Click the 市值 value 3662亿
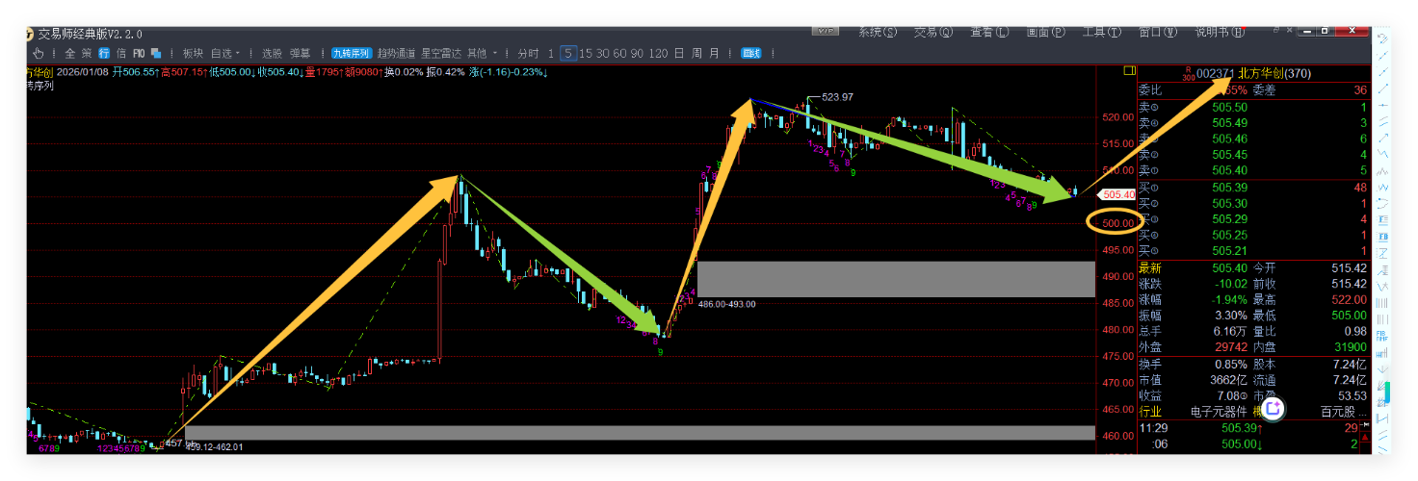The height and width of the screenshot is (481, 1418). 1228,379
